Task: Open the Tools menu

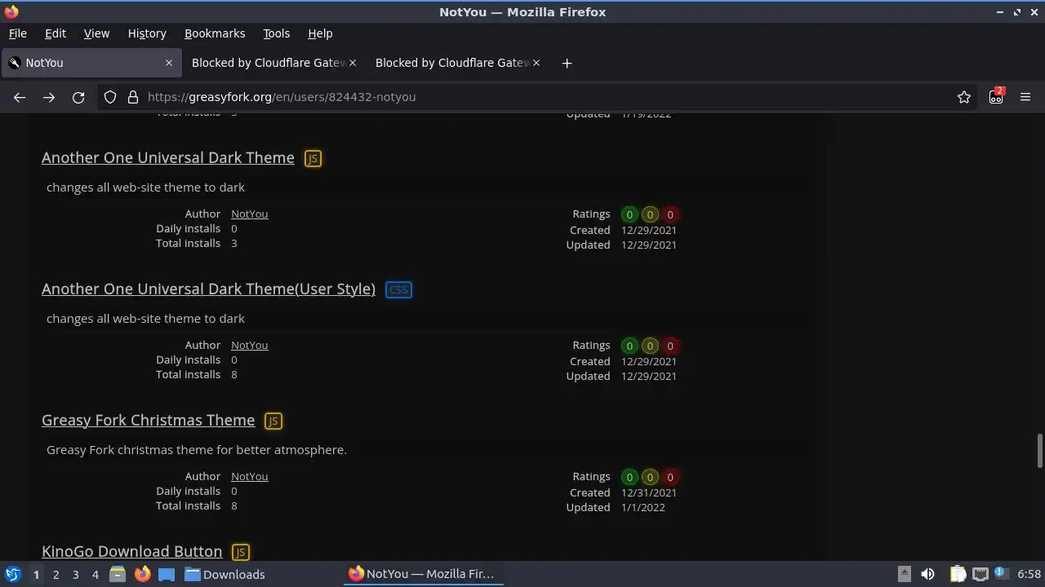Action: [x=276, y=33]
